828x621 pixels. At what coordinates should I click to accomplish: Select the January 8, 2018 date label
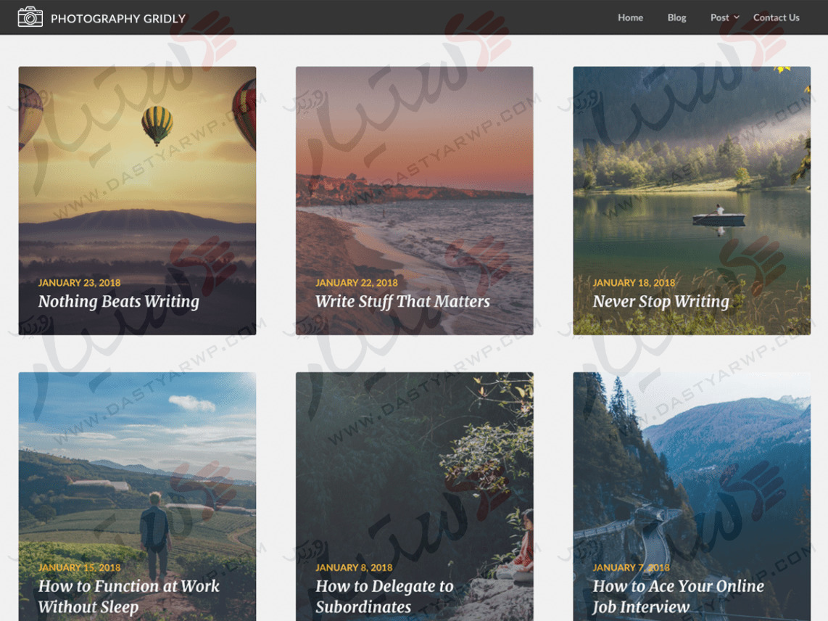click(x=354, y=567)
